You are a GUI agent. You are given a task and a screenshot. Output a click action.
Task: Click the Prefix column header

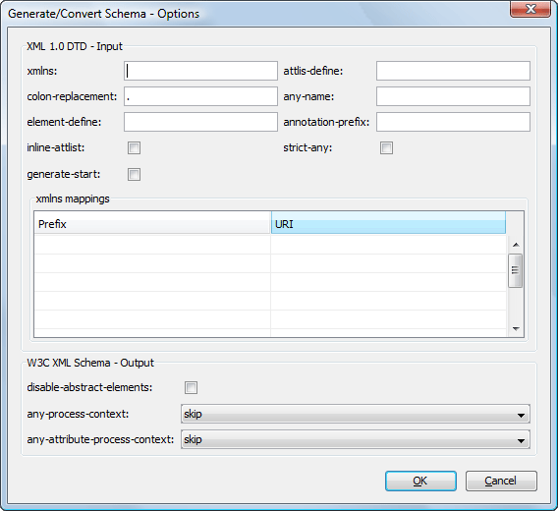152,223
